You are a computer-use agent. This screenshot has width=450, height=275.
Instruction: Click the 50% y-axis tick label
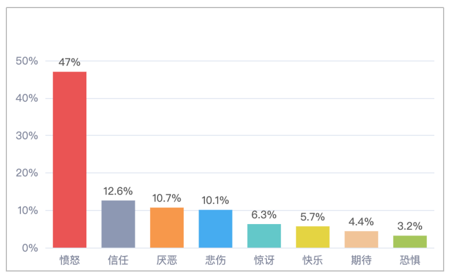27,61
